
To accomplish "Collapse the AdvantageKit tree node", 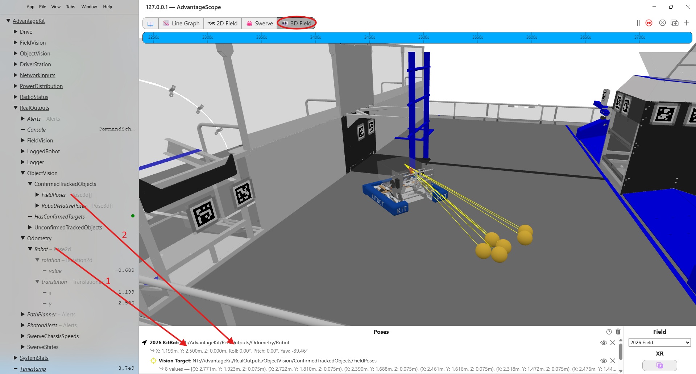I will 8,21.
